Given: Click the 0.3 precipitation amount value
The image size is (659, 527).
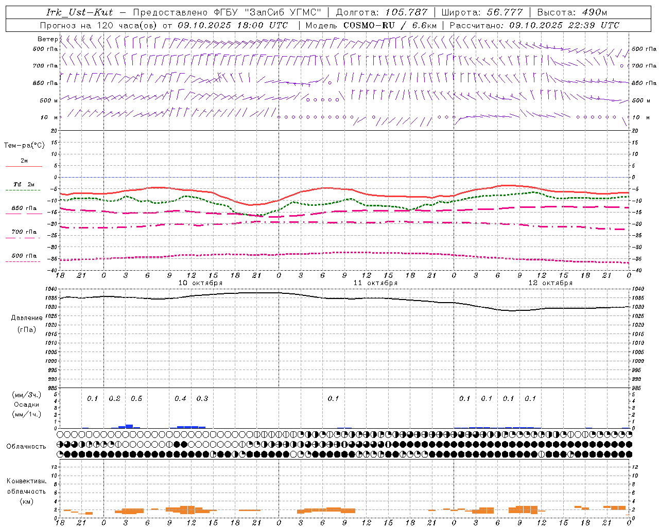Looking at the screenshot, I should tap(202, 399).
